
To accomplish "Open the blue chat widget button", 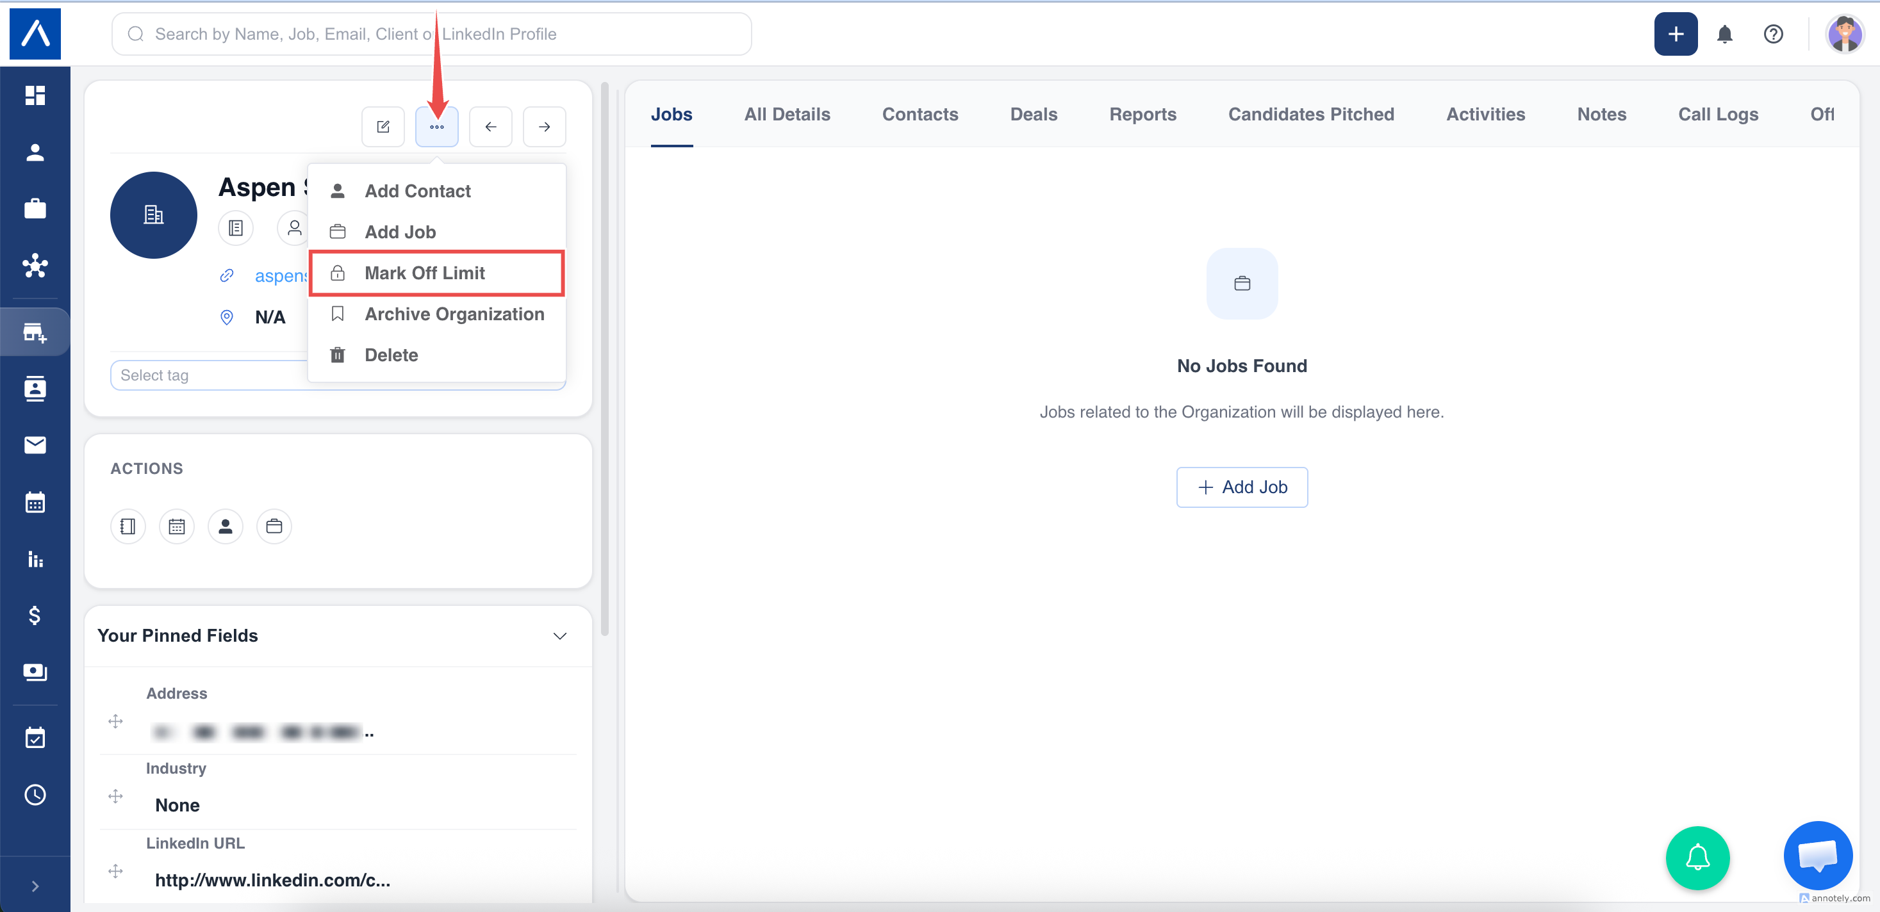I will 1817,855.
